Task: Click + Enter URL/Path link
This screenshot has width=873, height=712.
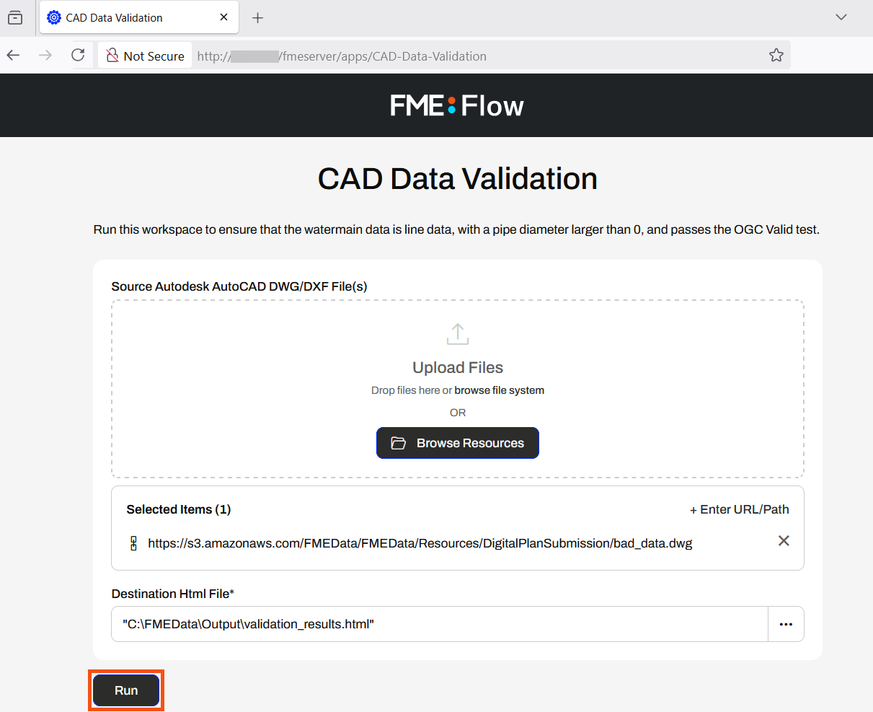Action: pyautogui.click(x=739, y=509)
